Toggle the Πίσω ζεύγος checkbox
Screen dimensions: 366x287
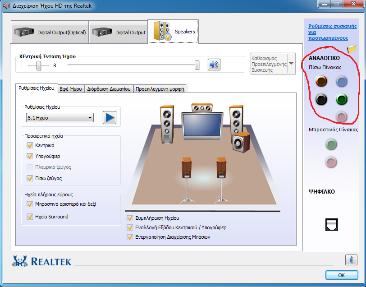coord(30,178)
